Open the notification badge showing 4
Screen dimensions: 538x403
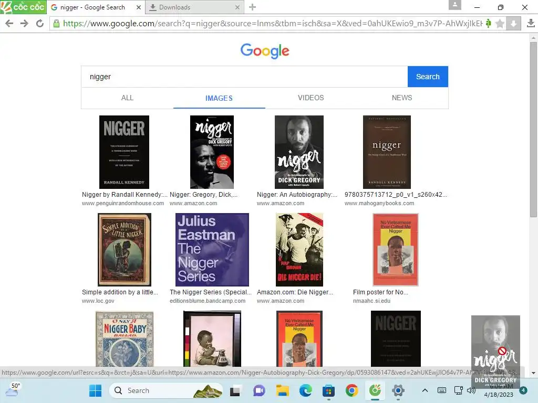pyautogui.click(x=523, y=390)
